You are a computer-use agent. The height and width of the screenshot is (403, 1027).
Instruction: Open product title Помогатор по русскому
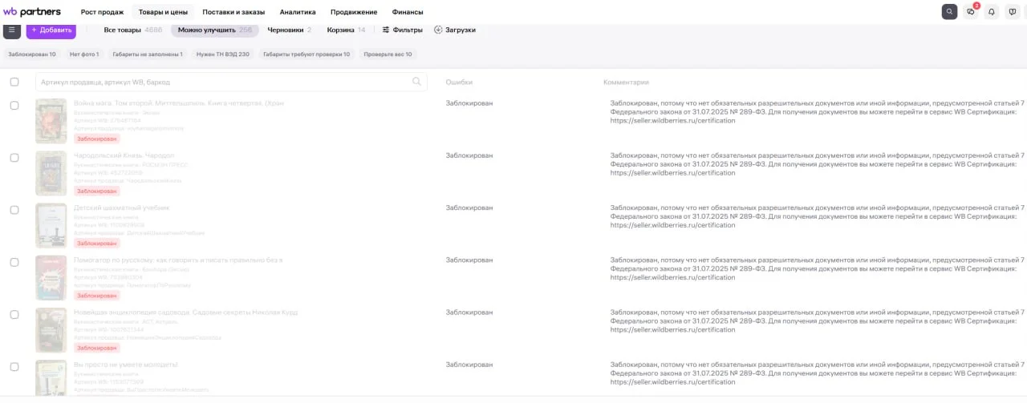click(x=177, y=260)
